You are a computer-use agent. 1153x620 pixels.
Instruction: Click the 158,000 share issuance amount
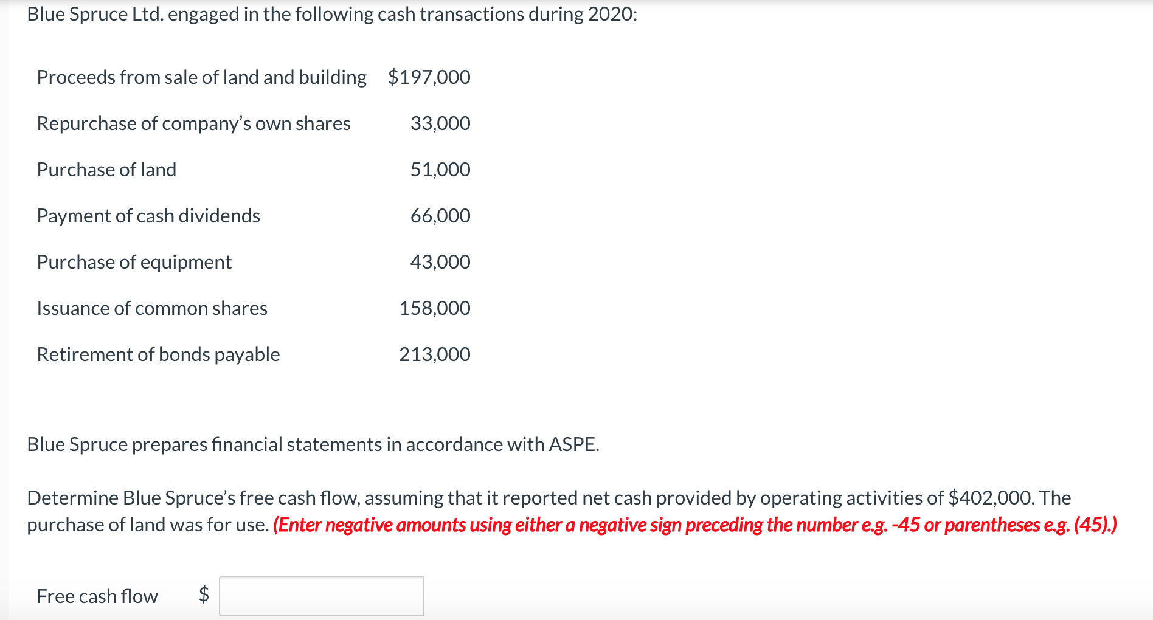(435, 308)
